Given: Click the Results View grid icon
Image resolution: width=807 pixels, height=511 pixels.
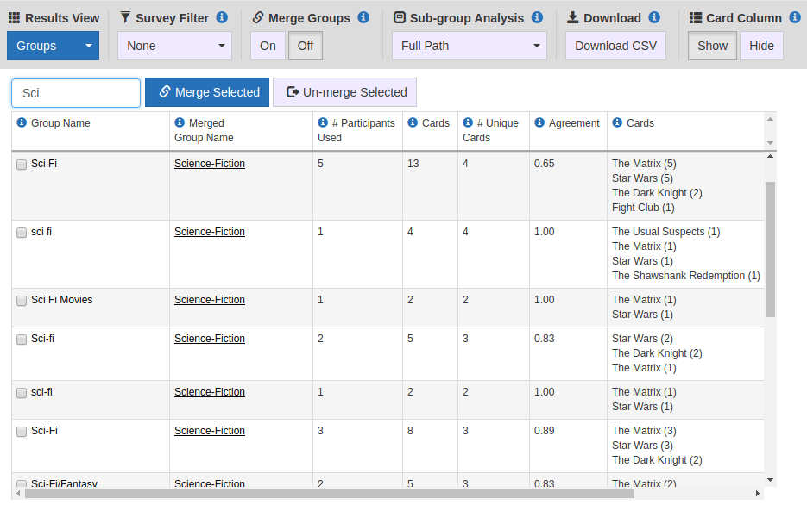Looking at the screenshot, I should click(x=15, y=18).
